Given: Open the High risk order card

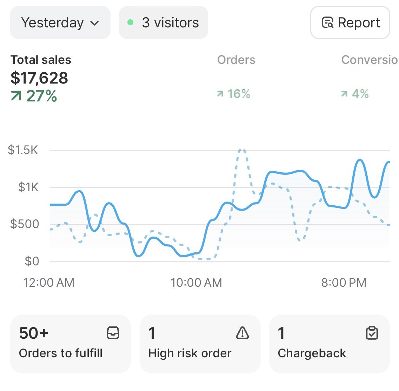Looking at the screenshot, I should (200, 344).
